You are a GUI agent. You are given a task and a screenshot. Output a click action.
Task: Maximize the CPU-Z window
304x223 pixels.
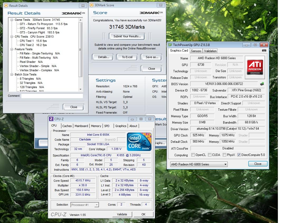[141, 119]
